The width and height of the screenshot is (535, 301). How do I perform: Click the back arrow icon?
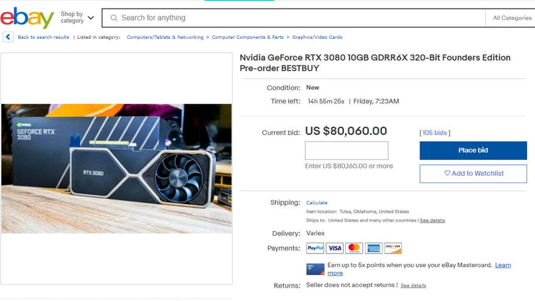pos(8,37)
